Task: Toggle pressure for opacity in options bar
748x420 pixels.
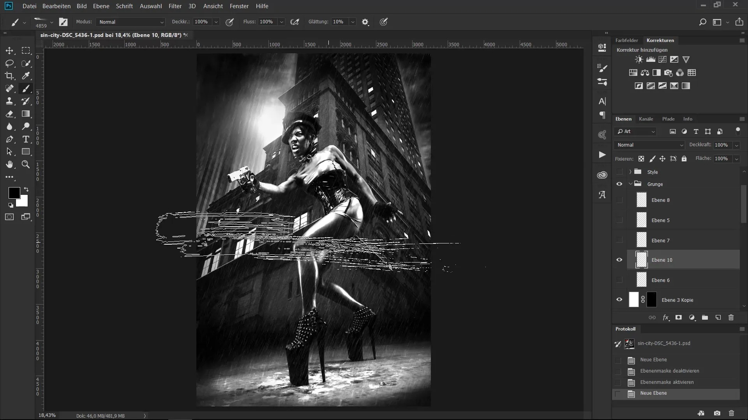Action: pyautogui.click(x=230, y=22)
